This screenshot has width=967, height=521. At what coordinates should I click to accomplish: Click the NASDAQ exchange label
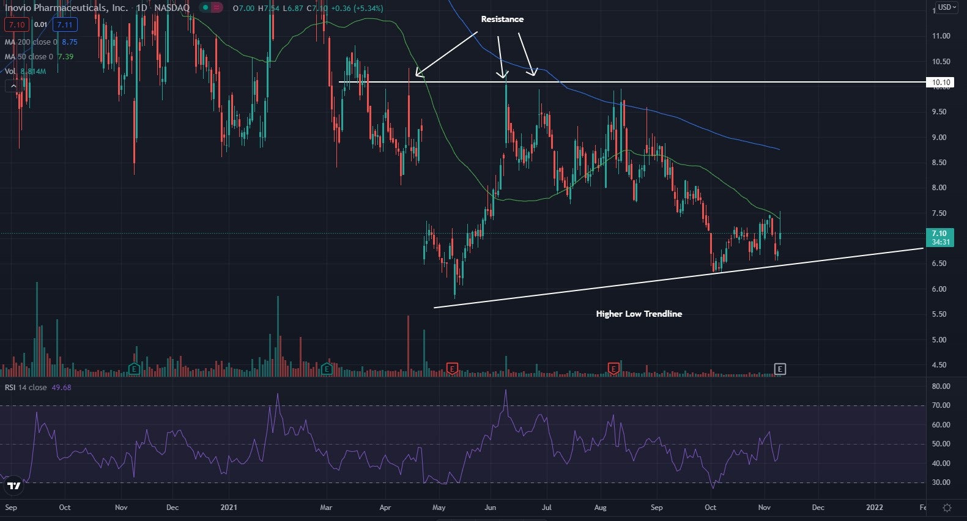click(172, 8)
